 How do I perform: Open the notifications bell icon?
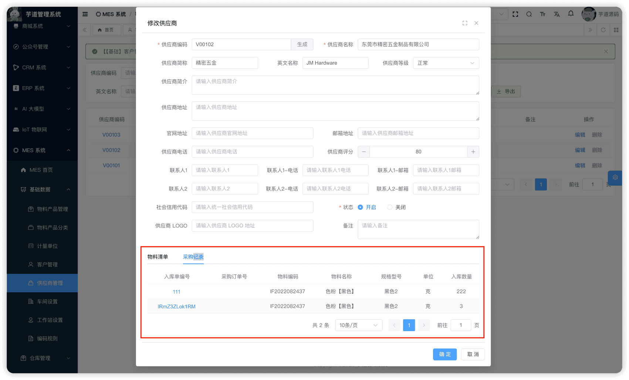click(571, 14)
